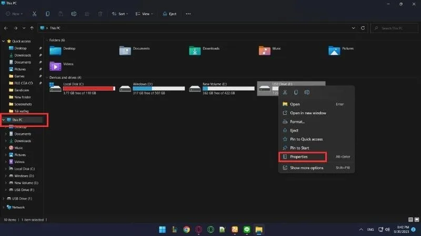Click the Rename icon in the context menu
Image resolution: width=421 pixels, height=236 pixels.
pos(307,92)
